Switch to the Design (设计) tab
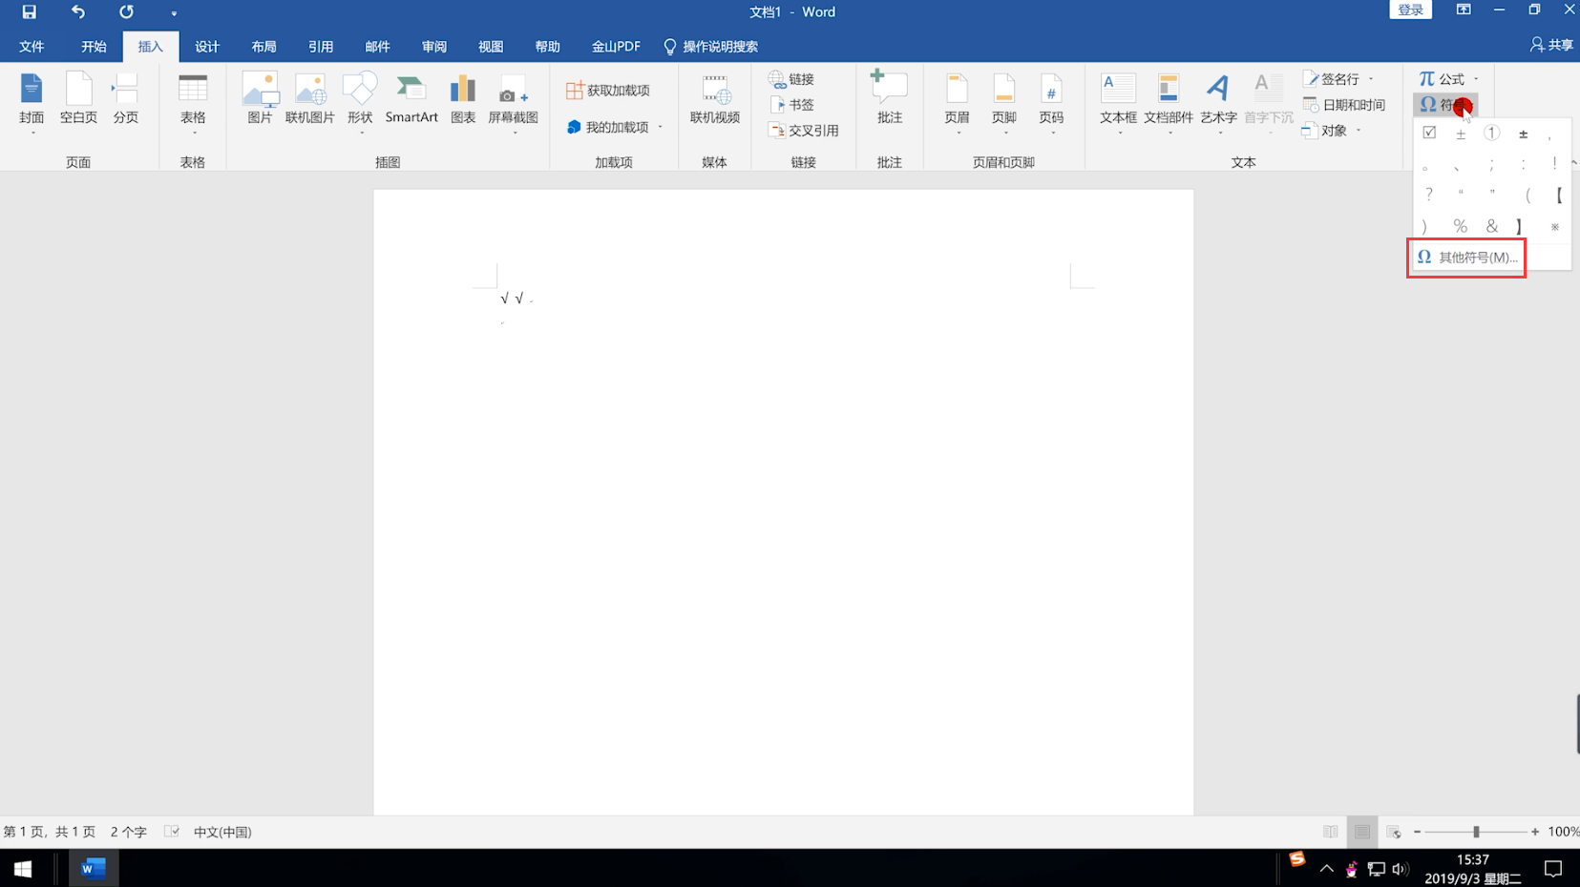The height and width of the screenshot is (887, 1580). pyautogui.click(x=207, y=47)
